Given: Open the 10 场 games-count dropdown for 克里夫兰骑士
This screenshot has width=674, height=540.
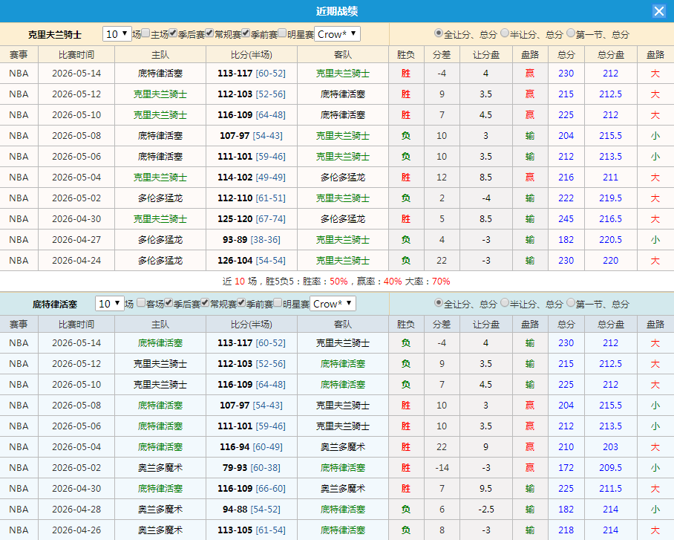Looking at the screenshot, I should (117, 34).
